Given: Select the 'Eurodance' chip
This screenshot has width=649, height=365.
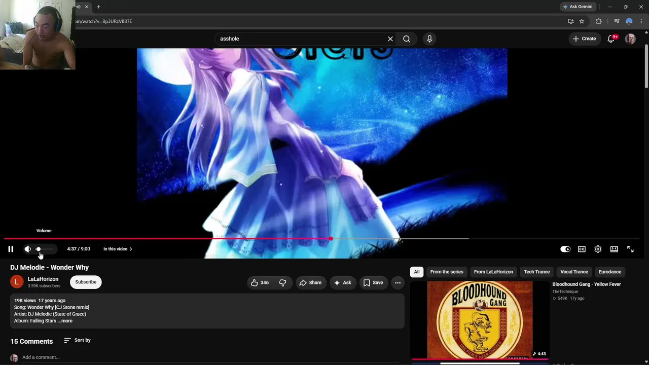Looking at the screenshot, I should click(x=610, y=272).
